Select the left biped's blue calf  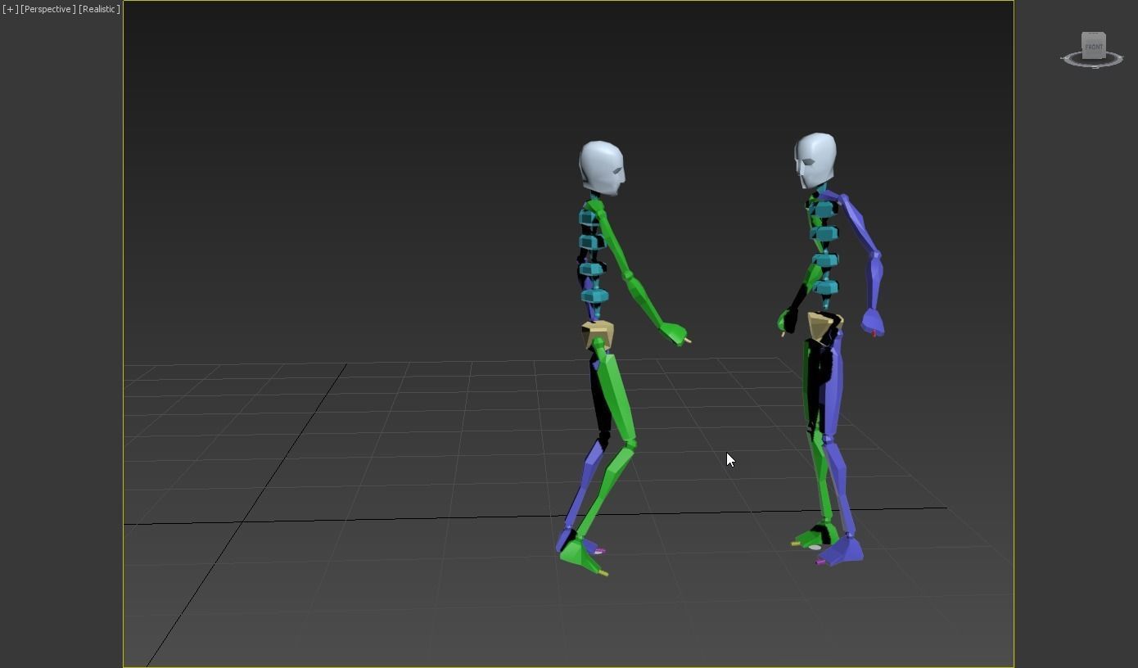pos(584,483)
